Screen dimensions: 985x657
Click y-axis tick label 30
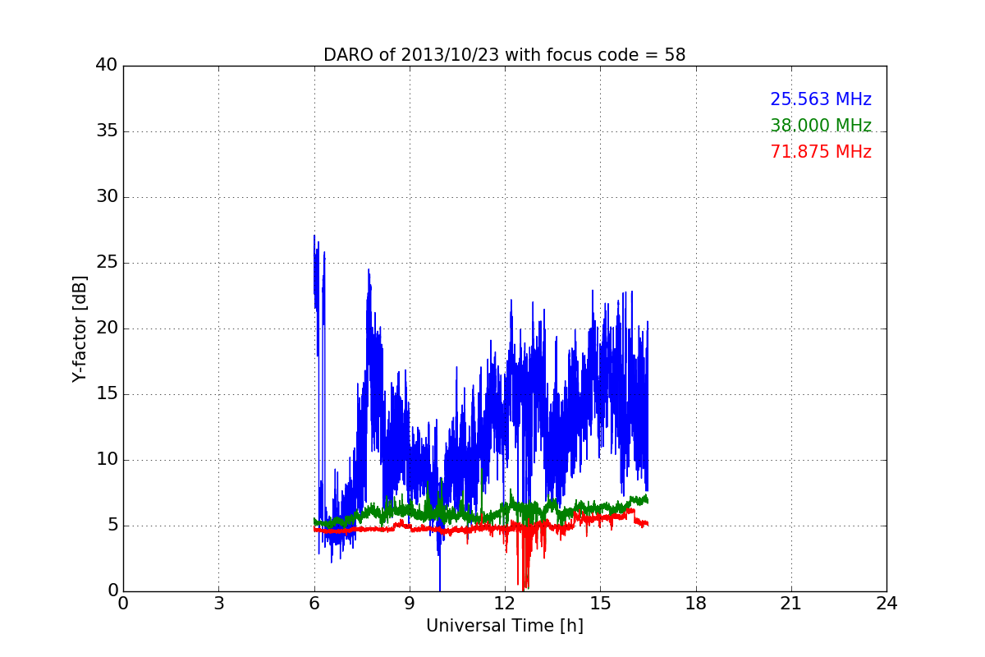(x=107, y=197)
